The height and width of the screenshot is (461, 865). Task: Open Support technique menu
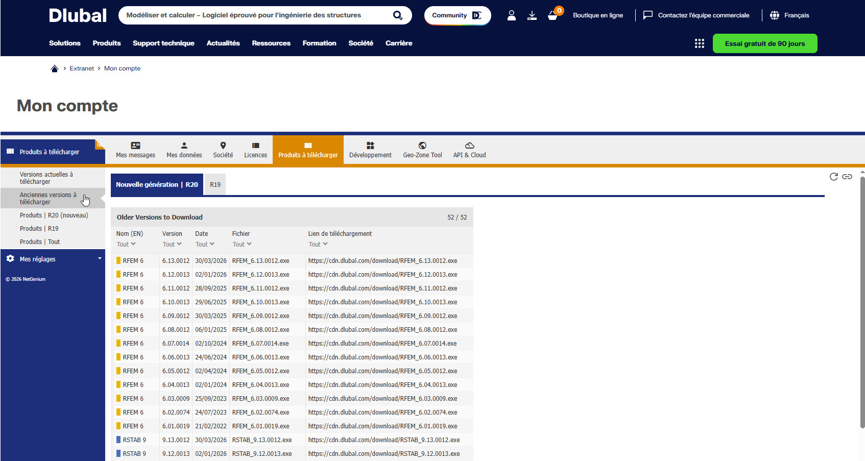click(163, 43)
